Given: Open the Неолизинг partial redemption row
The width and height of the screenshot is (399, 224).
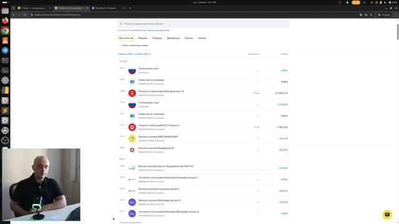Looking at the screenshot, I should click(x=203, y=180).
